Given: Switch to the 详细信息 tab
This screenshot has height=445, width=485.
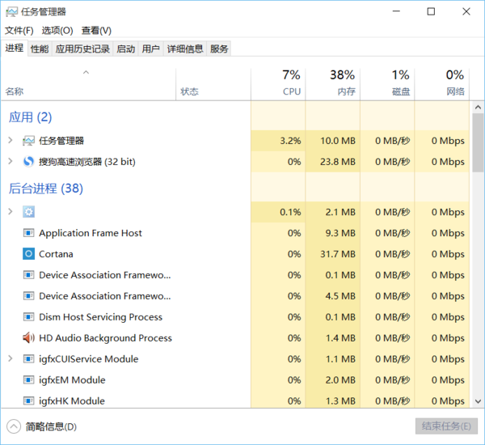Looking at the screenshot, I should pos(185,49).
